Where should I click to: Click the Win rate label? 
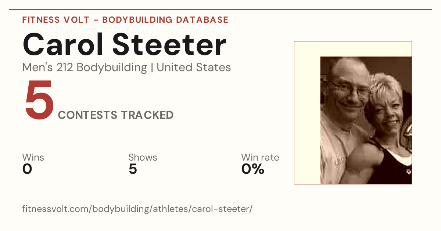[x=260, y=157]
